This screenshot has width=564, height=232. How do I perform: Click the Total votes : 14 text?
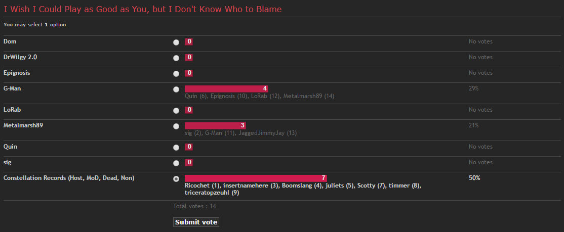point(194,206)
